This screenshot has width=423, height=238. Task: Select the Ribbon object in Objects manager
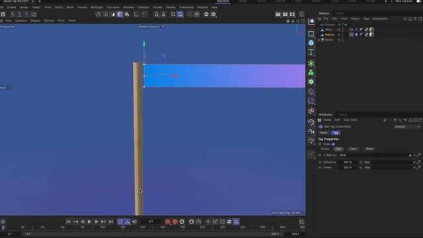[329, 34]
